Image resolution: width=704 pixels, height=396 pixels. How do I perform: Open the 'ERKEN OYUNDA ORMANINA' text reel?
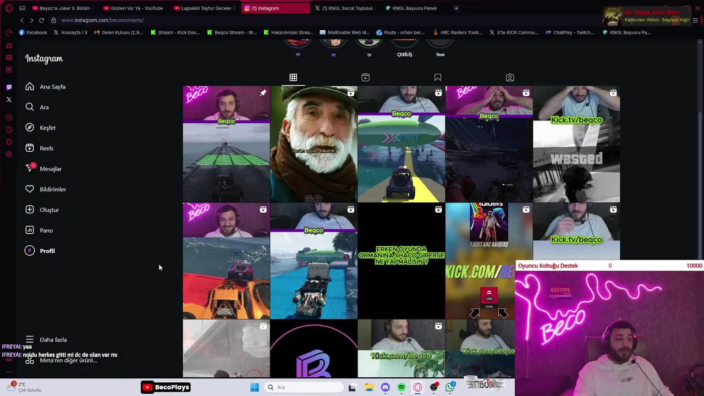402,261
